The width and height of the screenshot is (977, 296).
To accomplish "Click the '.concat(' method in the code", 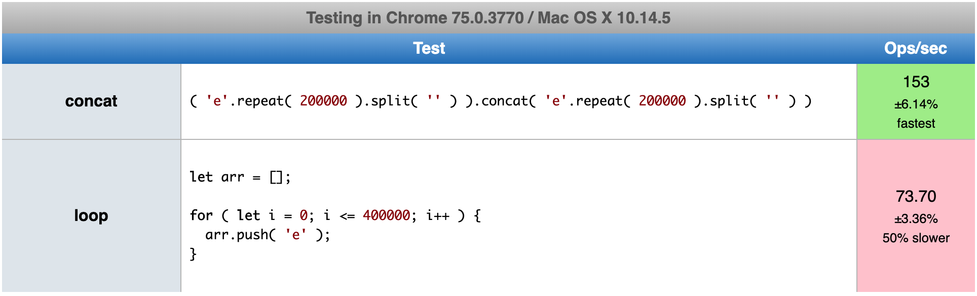I will (505, 101).
